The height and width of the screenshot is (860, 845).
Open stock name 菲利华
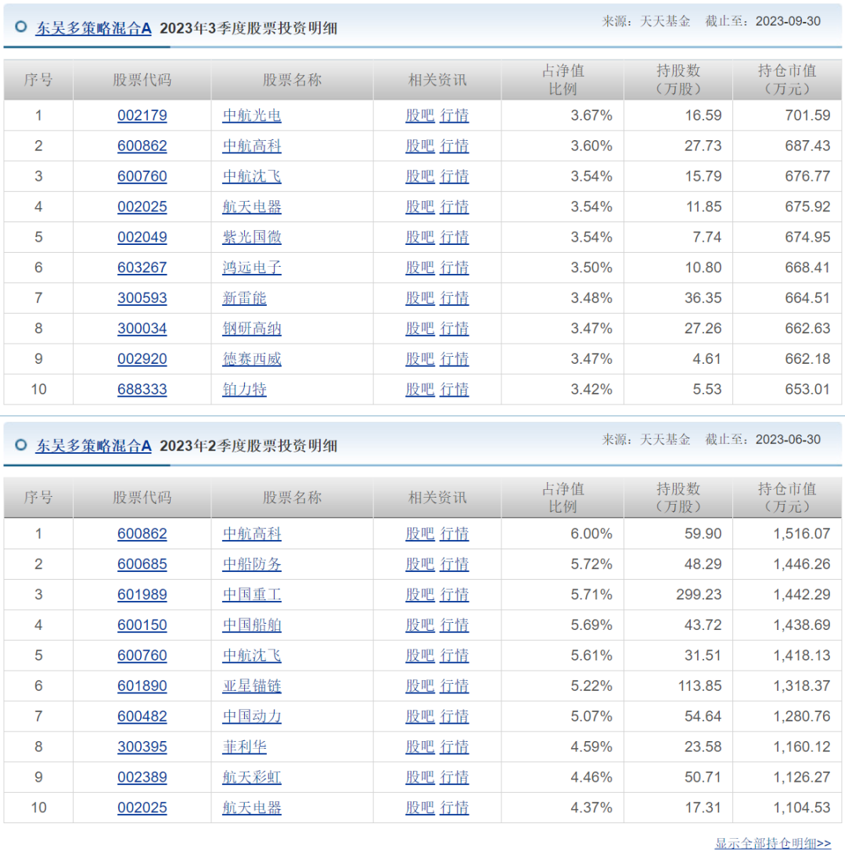[244, 747]
